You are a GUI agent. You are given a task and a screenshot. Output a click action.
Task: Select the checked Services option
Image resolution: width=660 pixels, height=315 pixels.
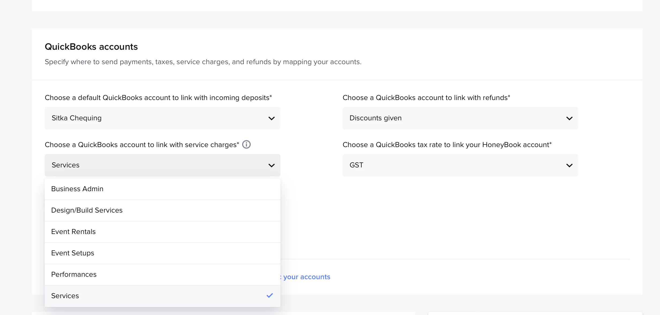[x=163, y=296]
